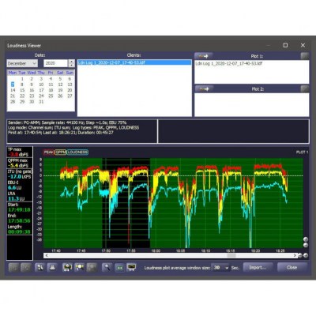This screenshot has height=316, width=316.
Task: Increase the year 2020 spinner
Action: 72,62
